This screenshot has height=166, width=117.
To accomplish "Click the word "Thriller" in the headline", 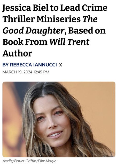I will [19, 19].
